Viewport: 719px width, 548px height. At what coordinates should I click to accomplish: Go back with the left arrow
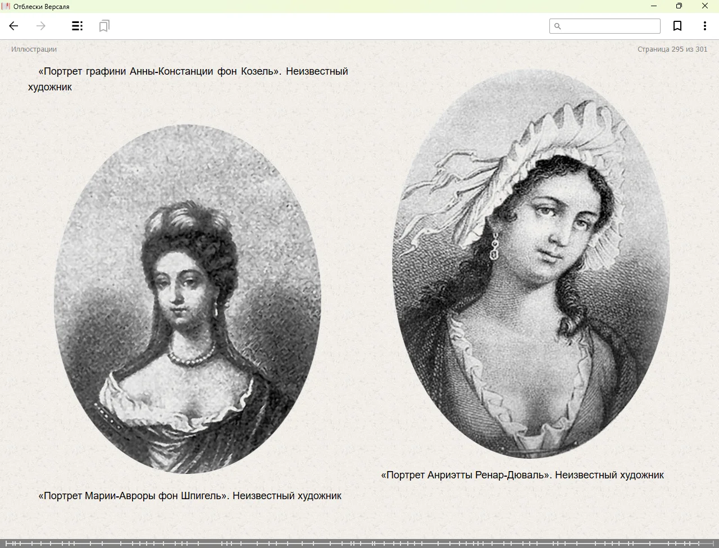tap(14, 26)
